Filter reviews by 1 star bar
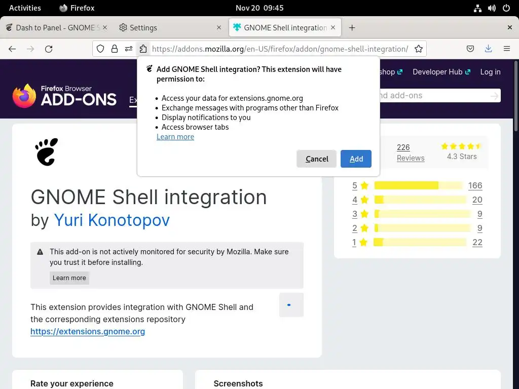Viewport: 519px width, 389px height. point(420,242)
